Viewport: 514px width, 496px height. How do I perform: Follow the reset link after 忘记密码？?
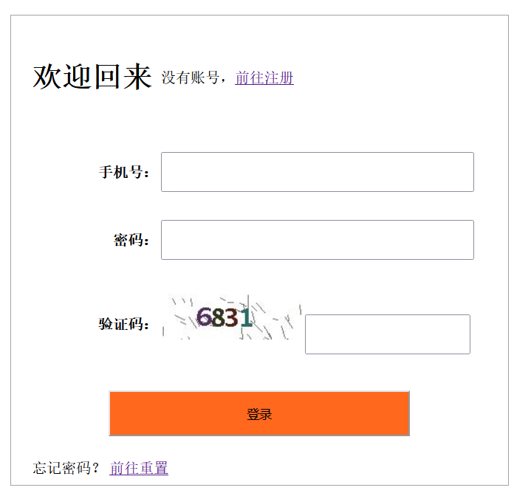pos(139,468)
